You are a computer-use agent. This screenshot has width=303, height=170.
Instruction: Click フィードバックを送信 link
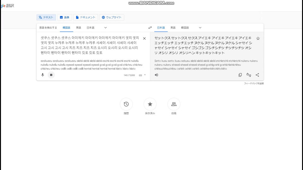click(254, 83)
